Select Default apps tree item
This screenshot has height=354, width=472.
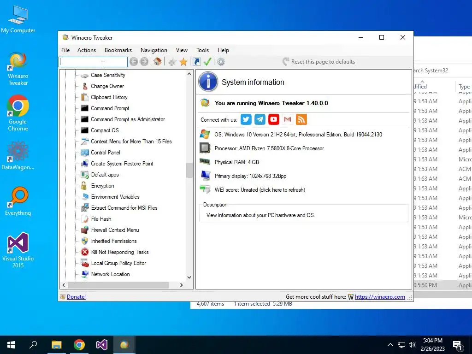[105, 175]
